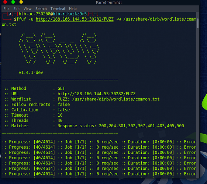The height and width of the screenshot is (184, 207).
Task: Click the green window button
Action: (13, 2)
